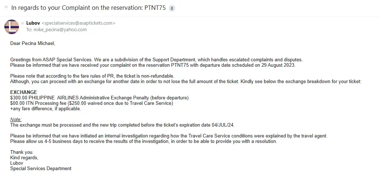The width and height of the screenshot is (380, 181).
Task: Click the expiration date 04/JUL/24 text
Action: tap(222, 125)
